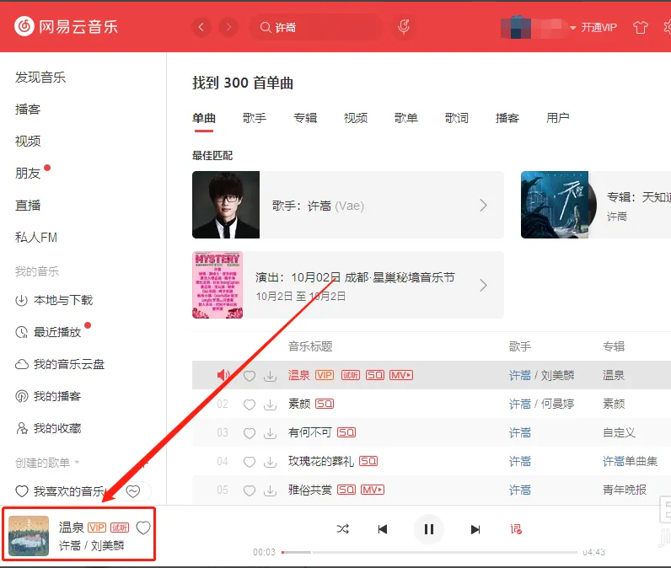
Task: Open the MV badge for 雅俗共赏
Action: tap(373, 490)
